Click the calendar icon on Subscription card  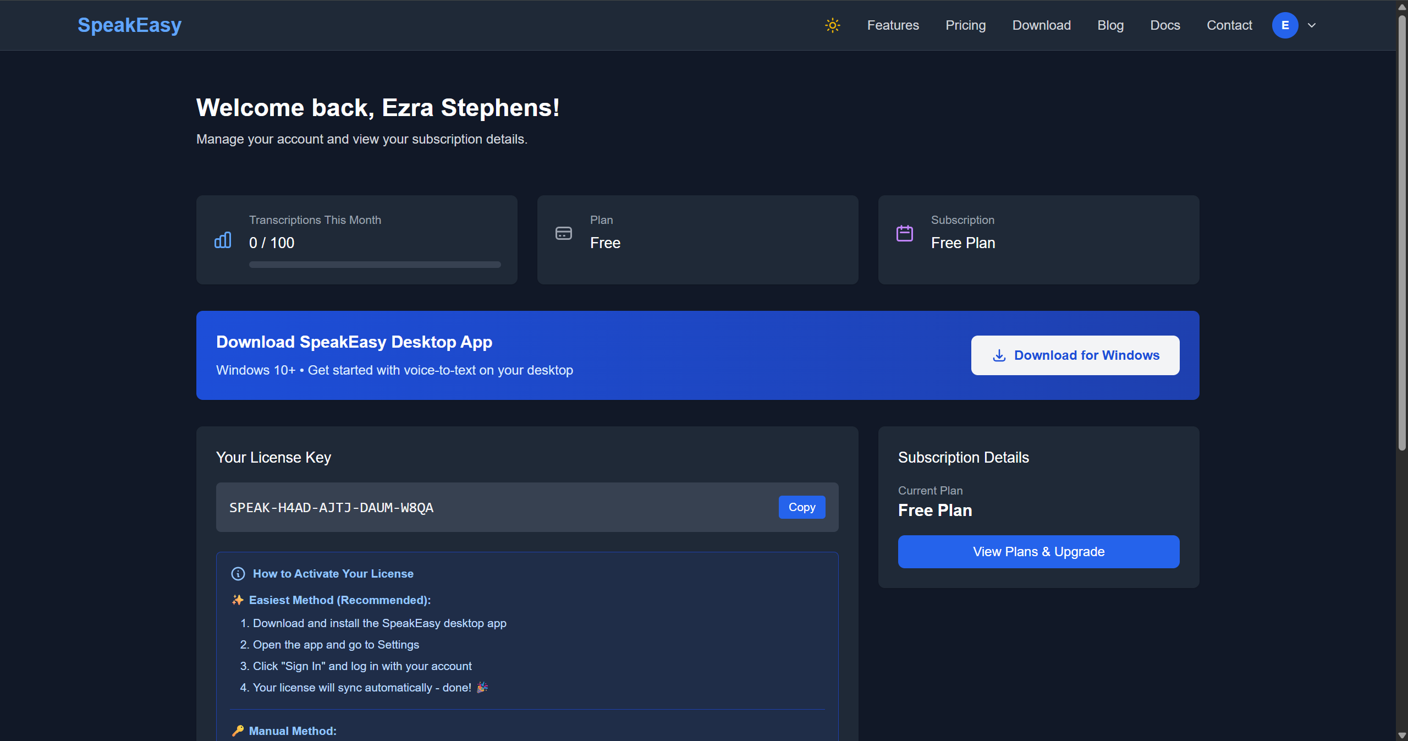point(904,233)
